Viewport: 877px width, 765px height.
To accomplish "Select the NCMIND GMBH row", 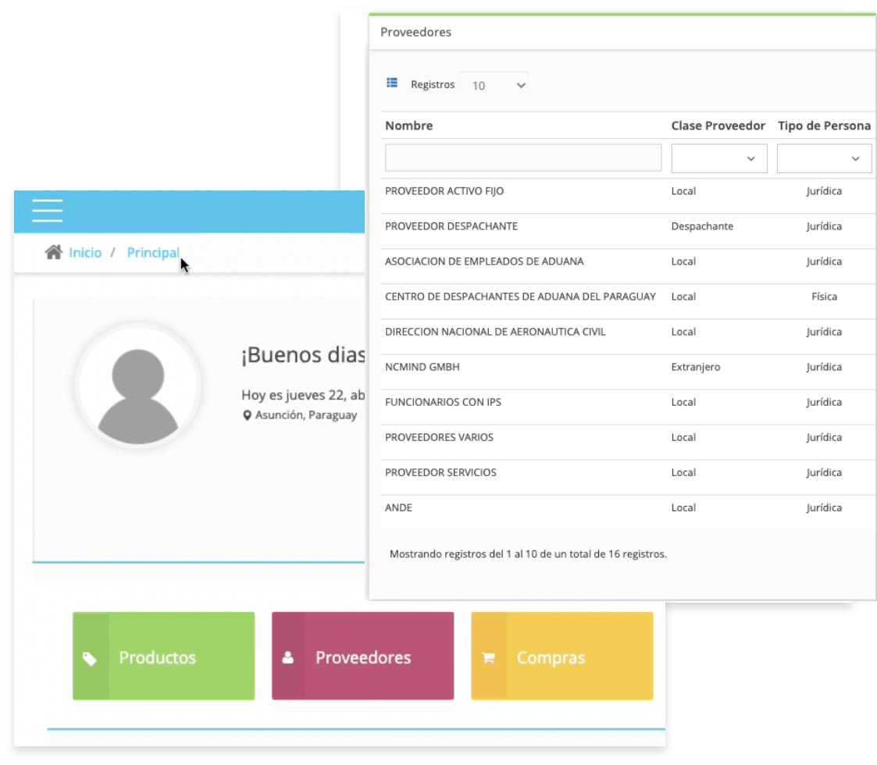I will point(628,372).
